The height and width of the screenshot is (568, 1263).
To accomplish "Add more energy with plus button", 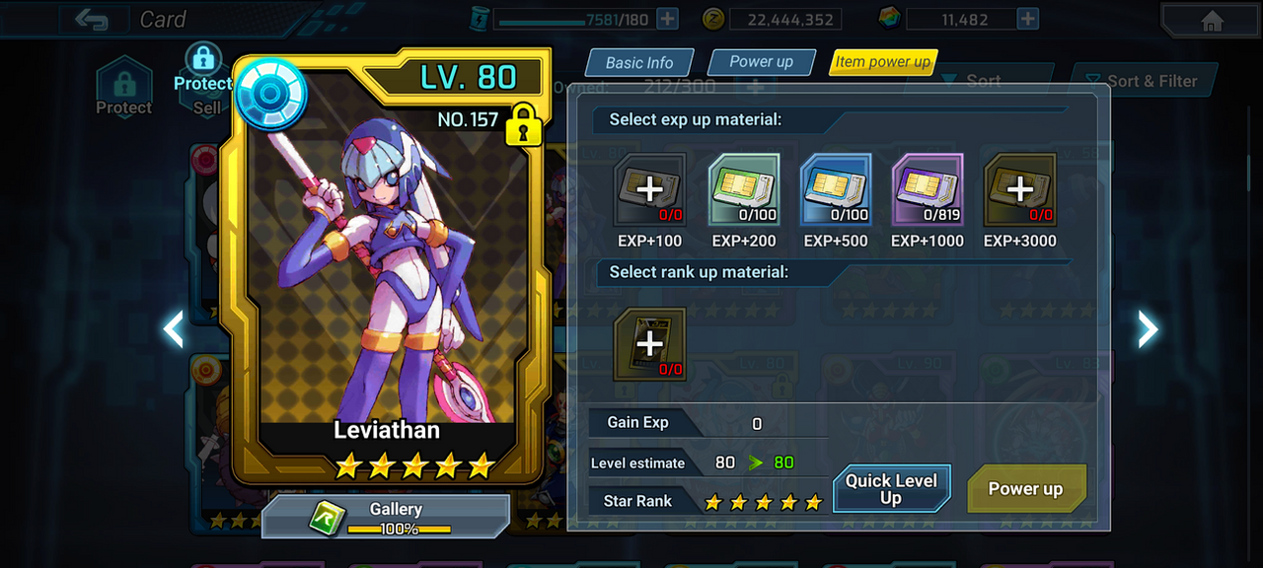I will pyautogui.click(x=667, y=19).
